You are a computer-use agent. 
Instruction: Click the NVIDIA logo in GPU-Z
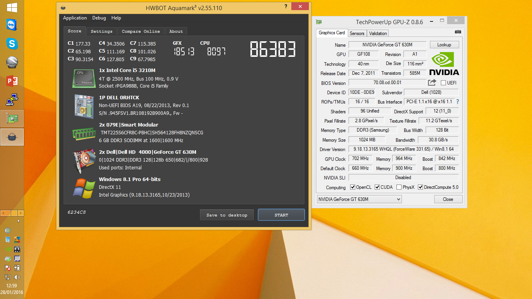pos(444,63)
